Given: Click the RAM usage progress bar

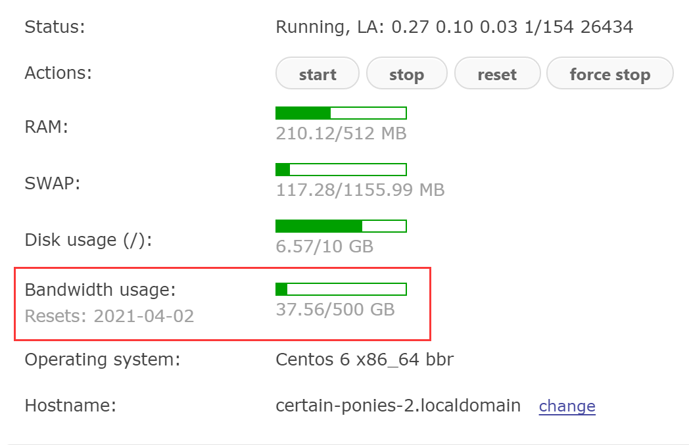Looking at the screenshot, I should (341, 113).
